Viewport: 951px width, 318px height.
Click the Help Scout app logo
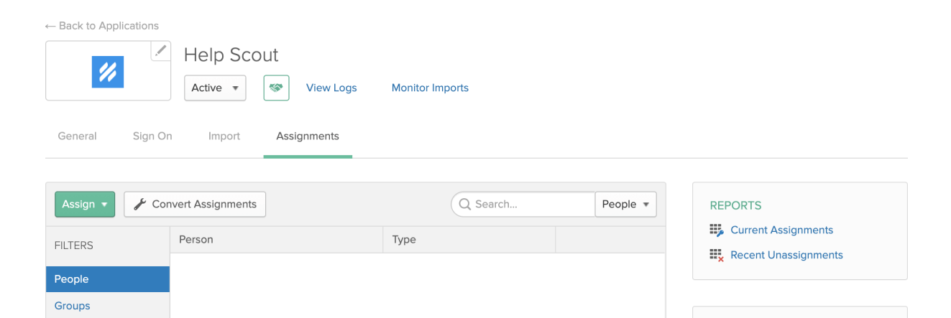coord(108,72)
